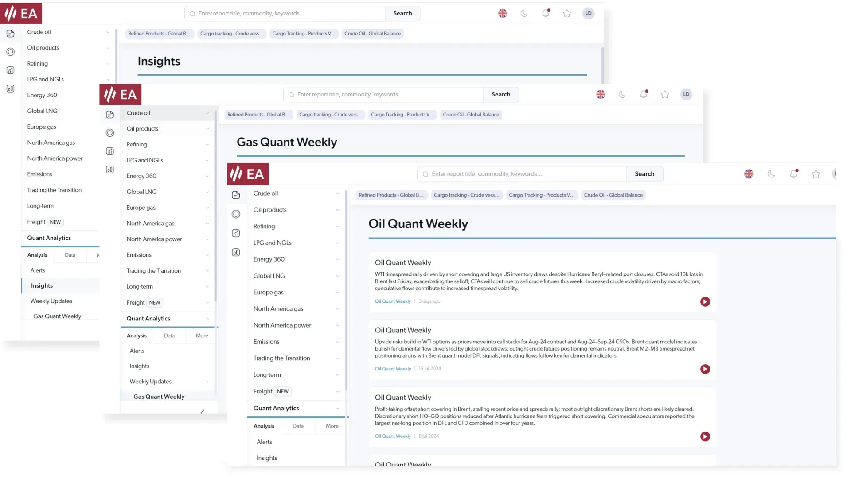Toggle dark mode in the Oil Quant Weekly window

(x=771, y=174)
